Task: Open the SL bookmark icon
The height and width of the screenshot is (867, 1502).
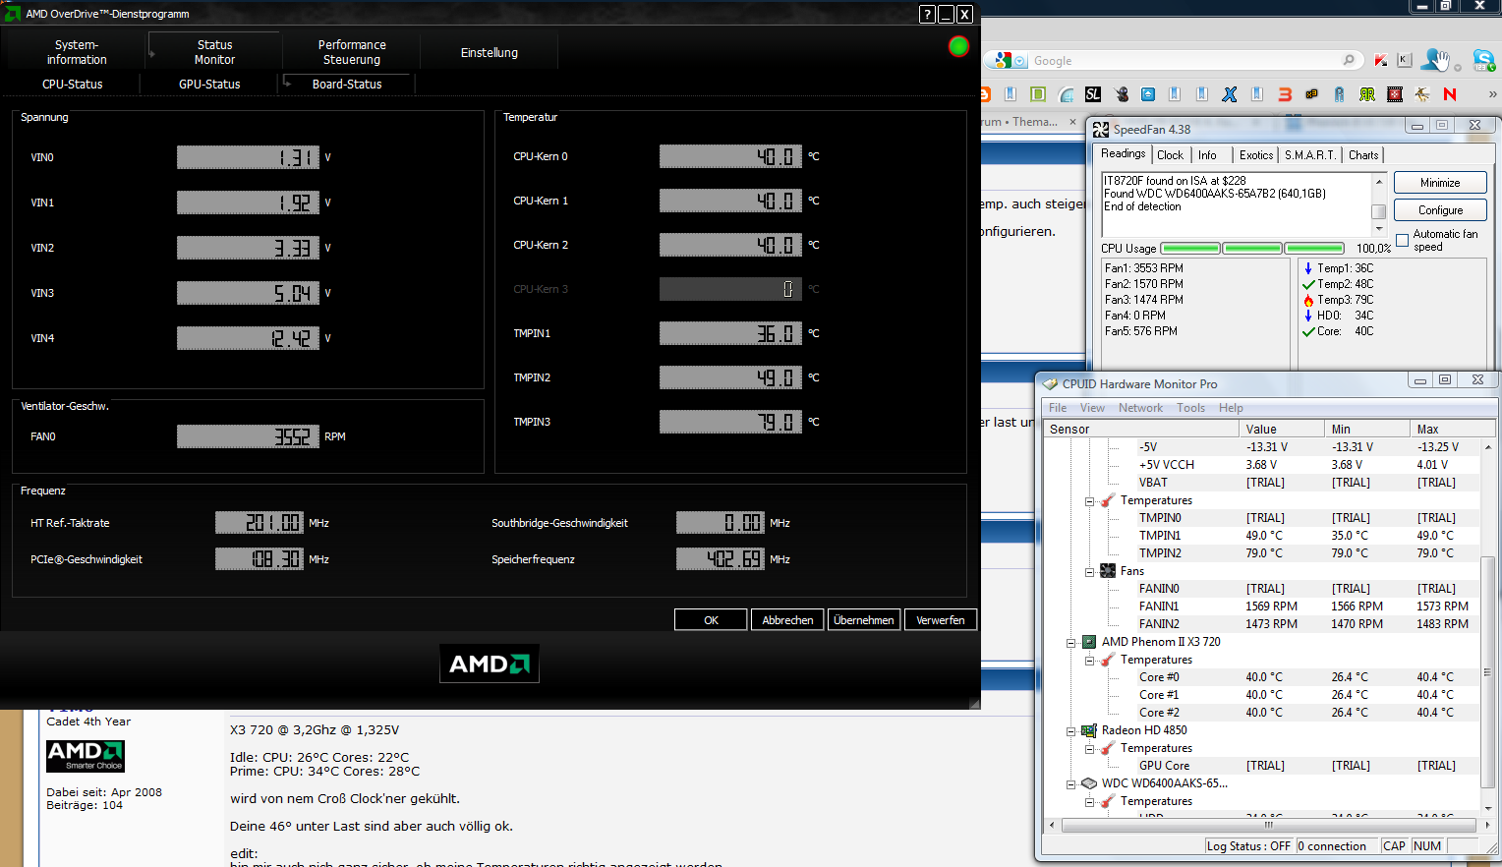Action: tap(1093, 94)
